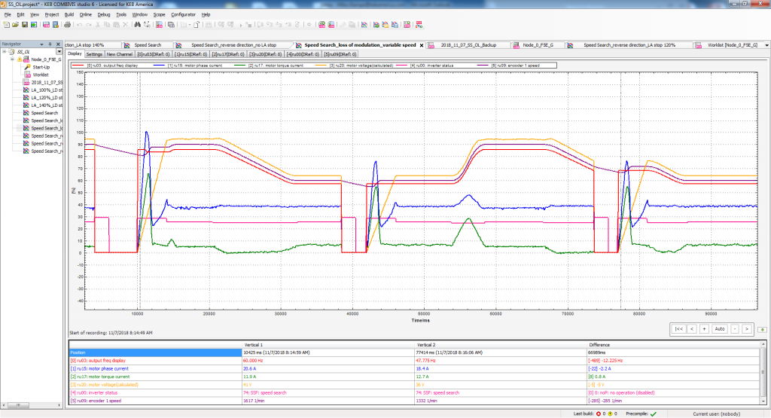Image resolution: width=771 pixels, height=418 pixels.
Task: Switch to the New Channel tab
Action: coord(120,54)
